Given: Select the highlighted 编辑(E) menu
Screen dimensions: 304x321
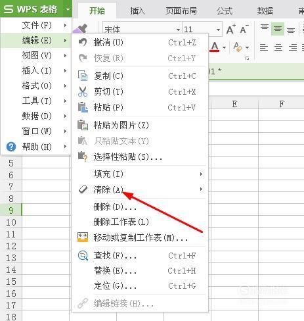Looking at the screenshot, I should (x=36, y=40).
